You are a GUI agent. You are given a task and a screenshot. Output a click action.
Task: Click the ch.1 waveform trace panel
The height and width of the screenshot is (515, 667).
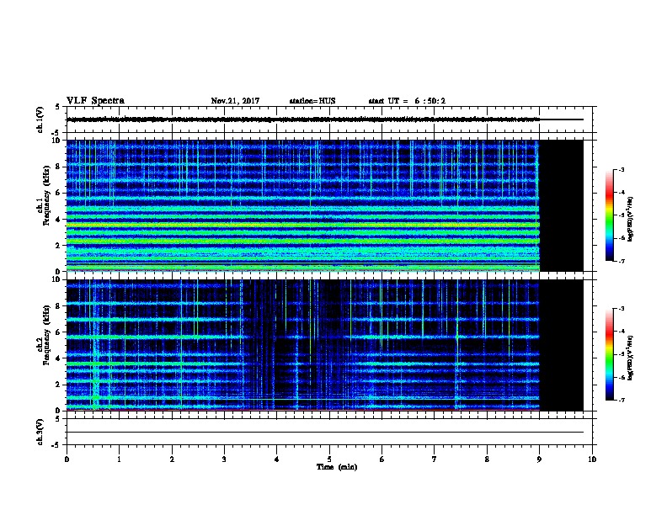point(329,119)
